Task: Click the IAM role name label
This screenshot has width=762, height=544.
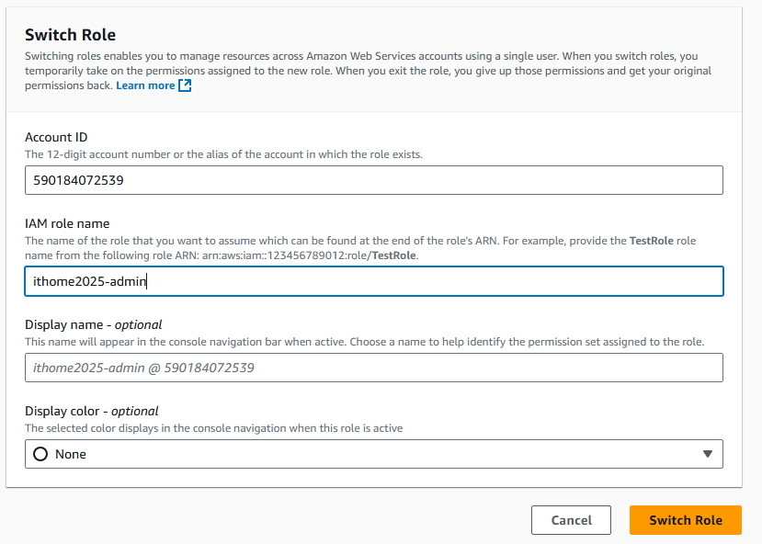Action: (67, 223)
